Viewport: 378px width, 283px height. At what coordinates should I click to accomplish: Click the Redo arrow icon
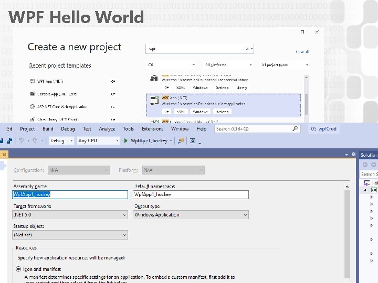[35, 140]
